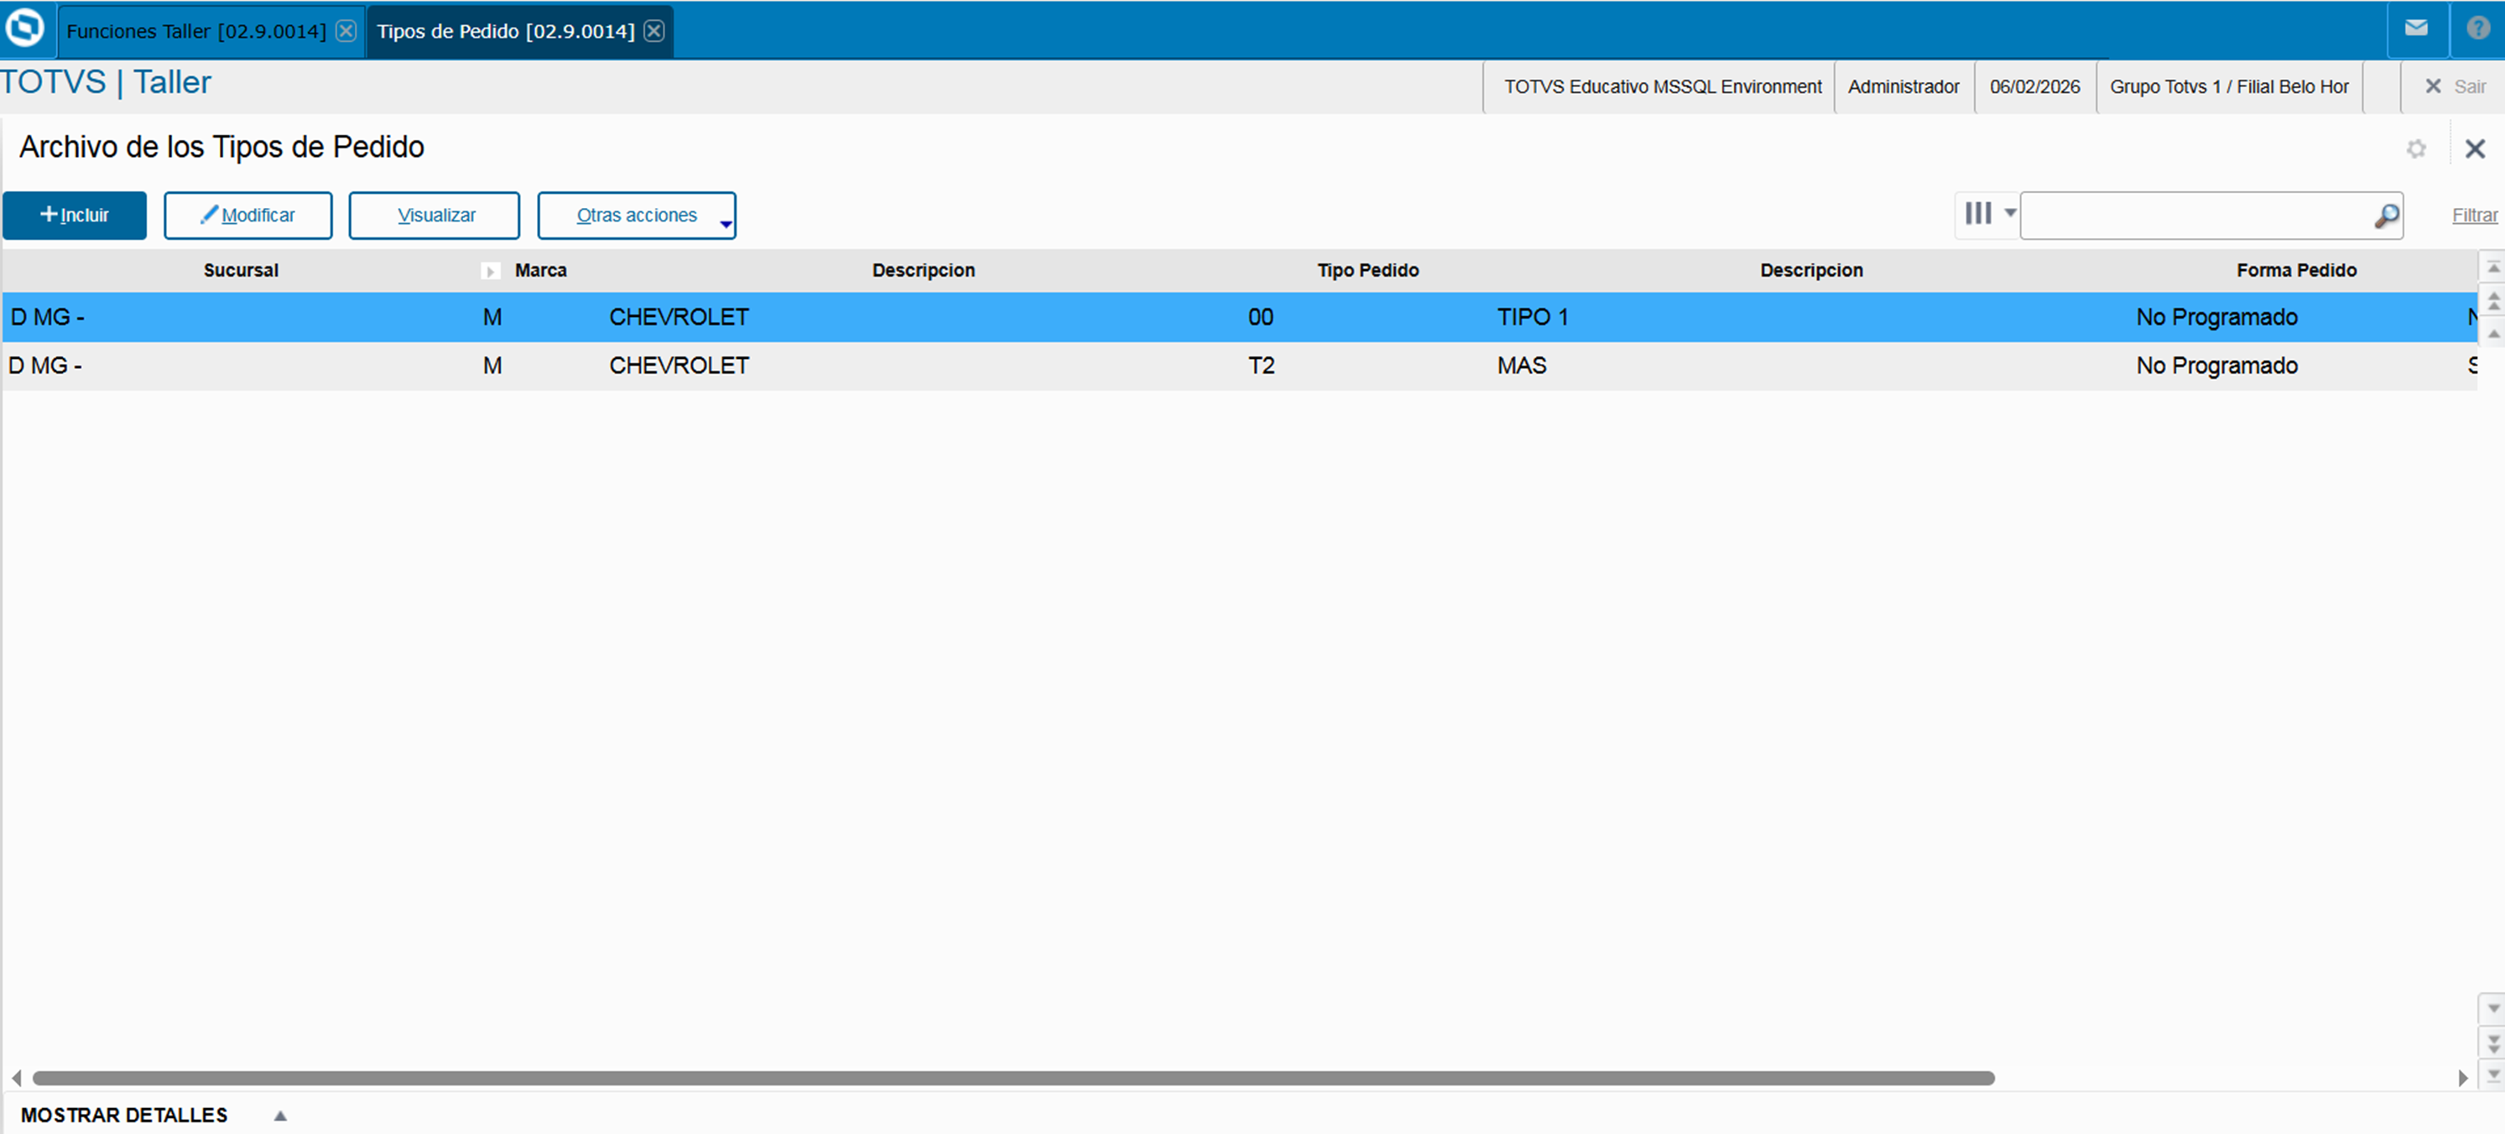
Task: Close the Tipos de Pedido tab icon
Action: click(x=654, y=31)
